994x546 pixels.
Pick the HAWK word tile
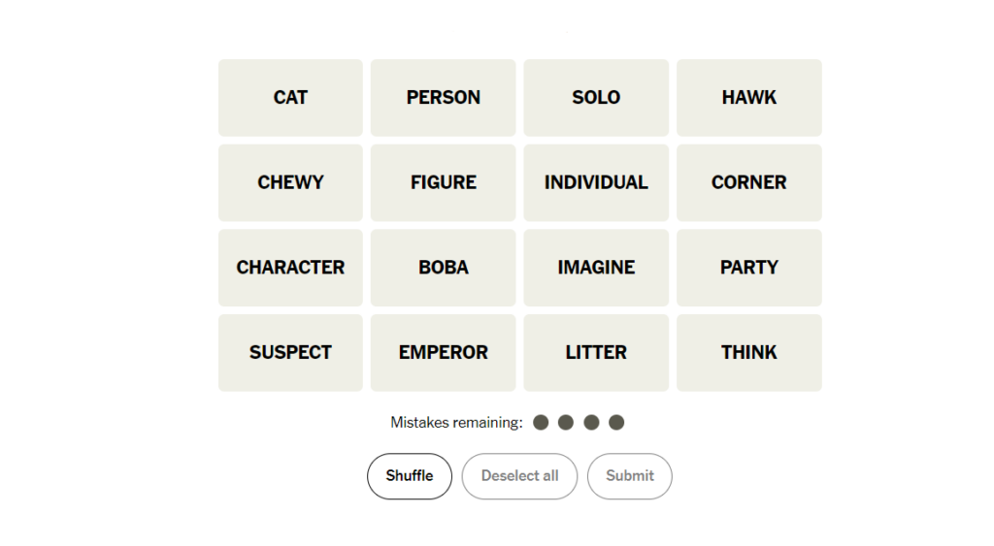748,97
